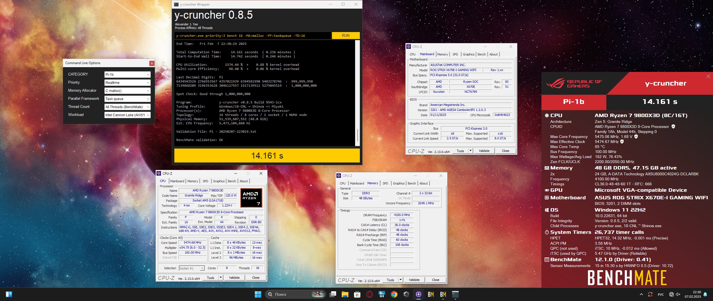Open Tools dropdown arrow in CPU-Z Memory window
The width and height of the screenshot is (713, 301).
pos(401,280)
